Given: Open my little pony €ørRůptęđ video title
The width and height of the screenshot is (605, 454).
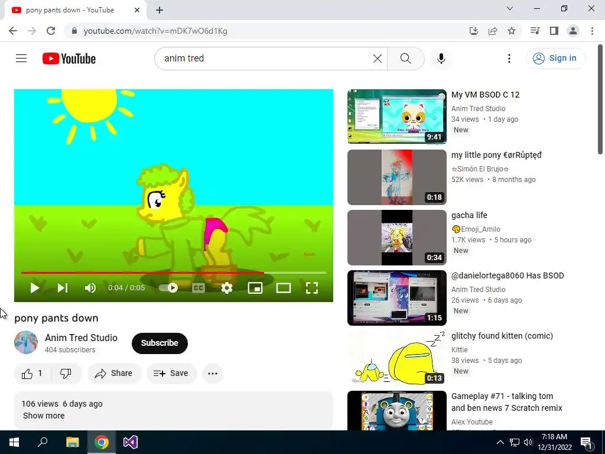Looking at the screenshot, I should pyautogui.click(x=496, y=155).
